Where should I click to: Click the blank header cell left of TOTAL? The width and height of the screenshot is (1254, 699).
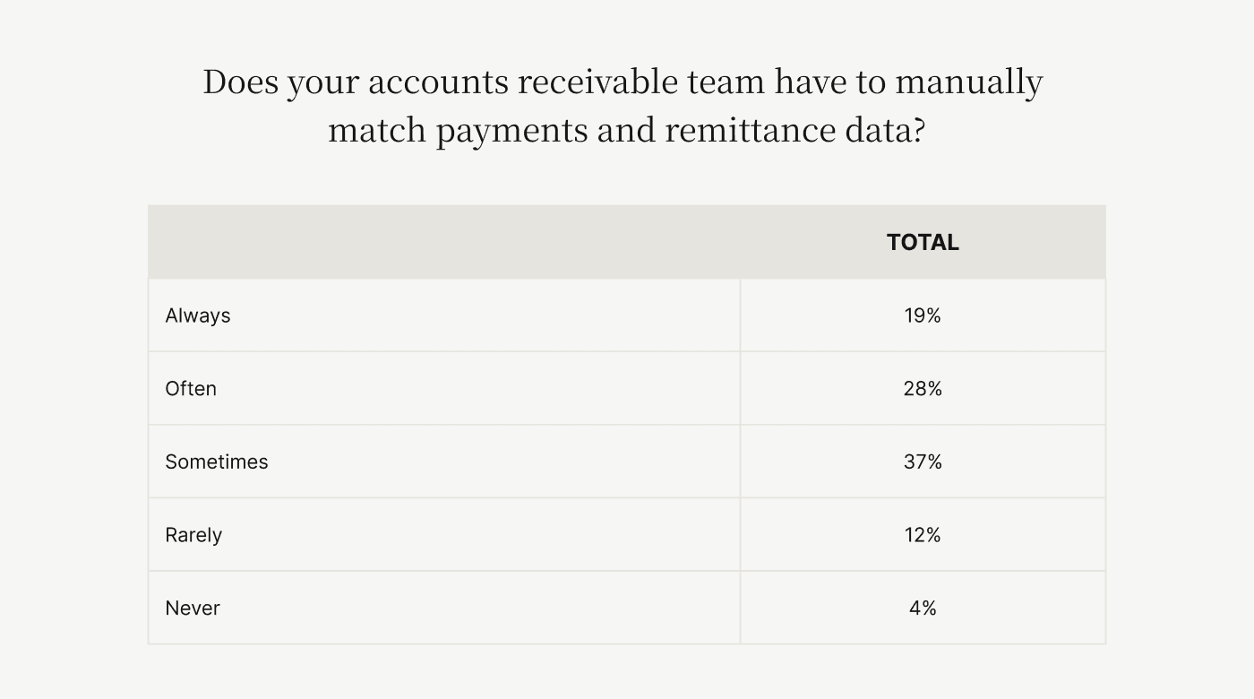coord(444,242)
